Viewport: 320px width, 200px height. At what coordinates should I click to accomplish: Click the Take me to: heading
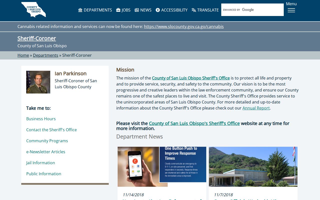tap(38, 108)
